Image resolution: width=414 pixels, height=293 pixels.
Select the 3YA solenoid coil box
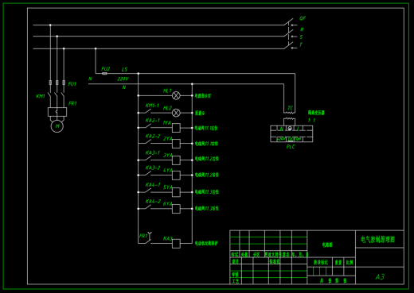(x=176, y=160)
